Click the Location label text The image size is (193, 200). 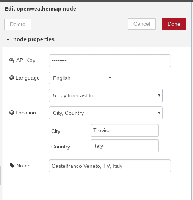coord(26,112)
